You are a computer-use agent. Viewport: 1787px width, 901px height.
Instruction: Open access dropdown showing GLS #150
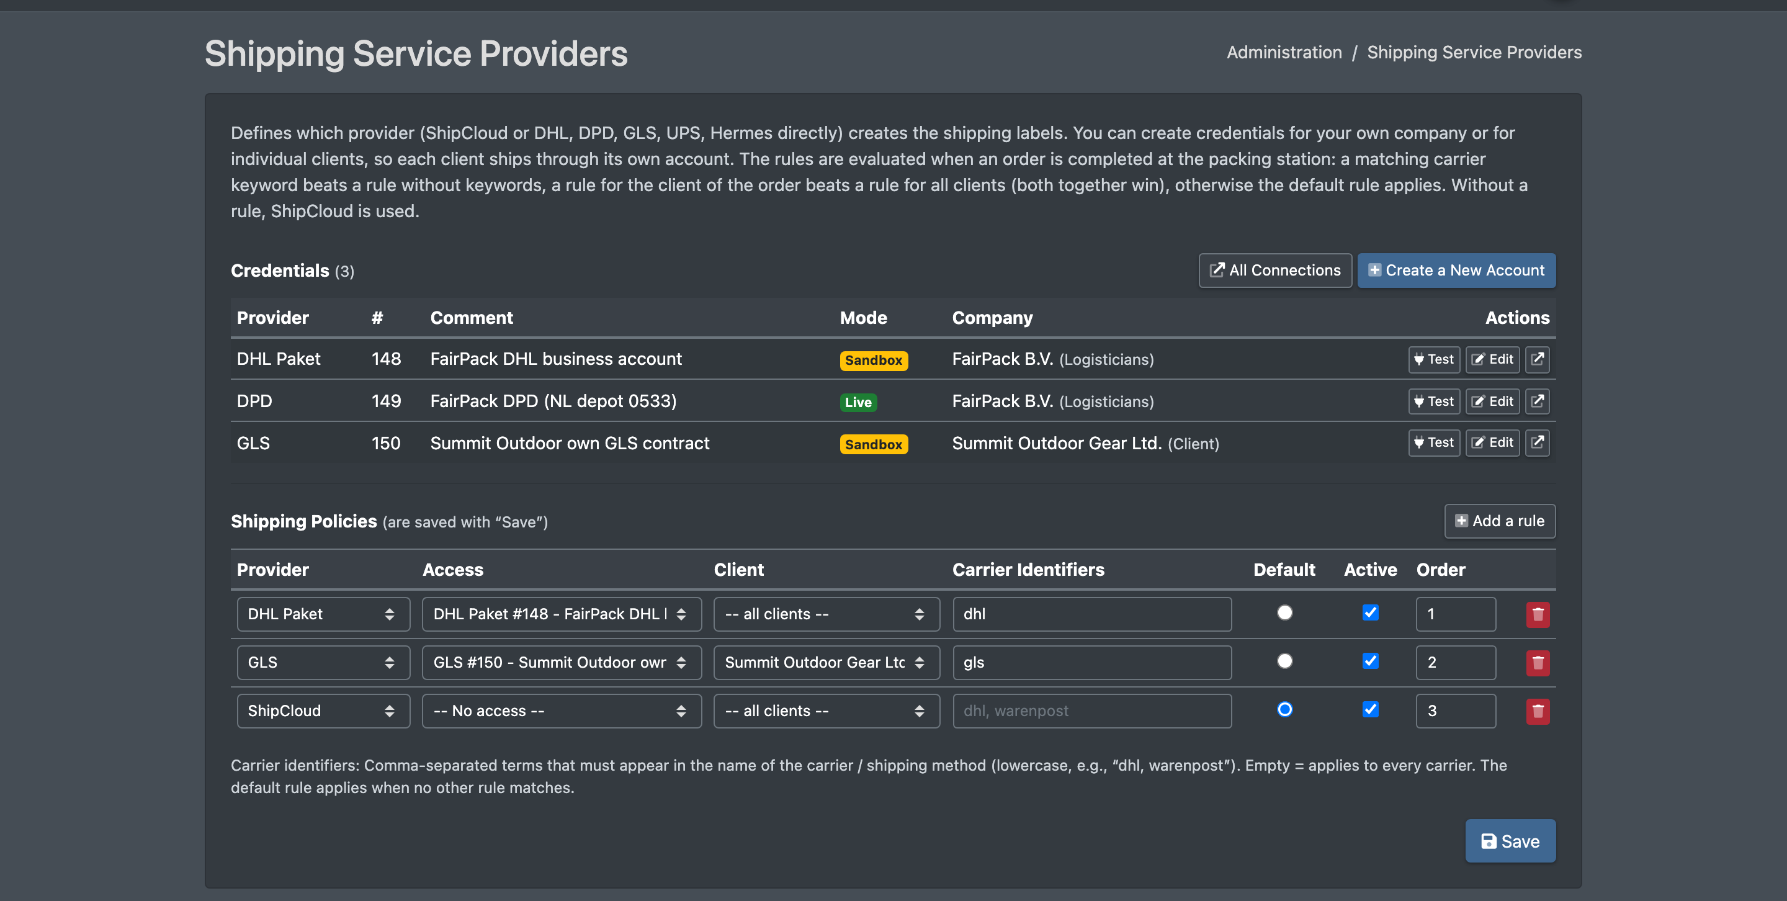click(562, 662)
